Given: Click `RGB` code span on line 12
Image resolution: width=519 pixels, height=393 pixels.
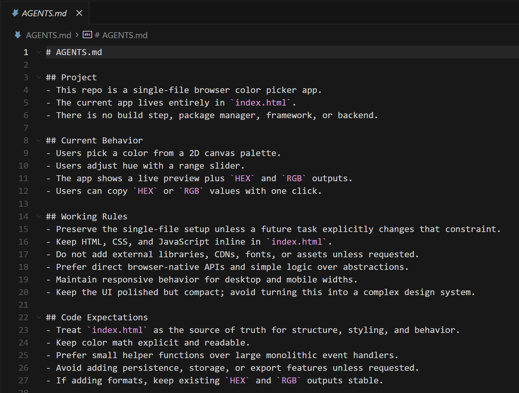Looking at the screenshot, I should 192,191.
